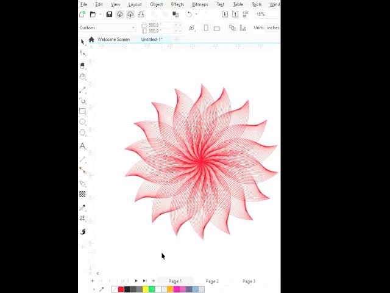Select the Shape edit tool
This screenshot has width=390, height=293.
(83, 53)
